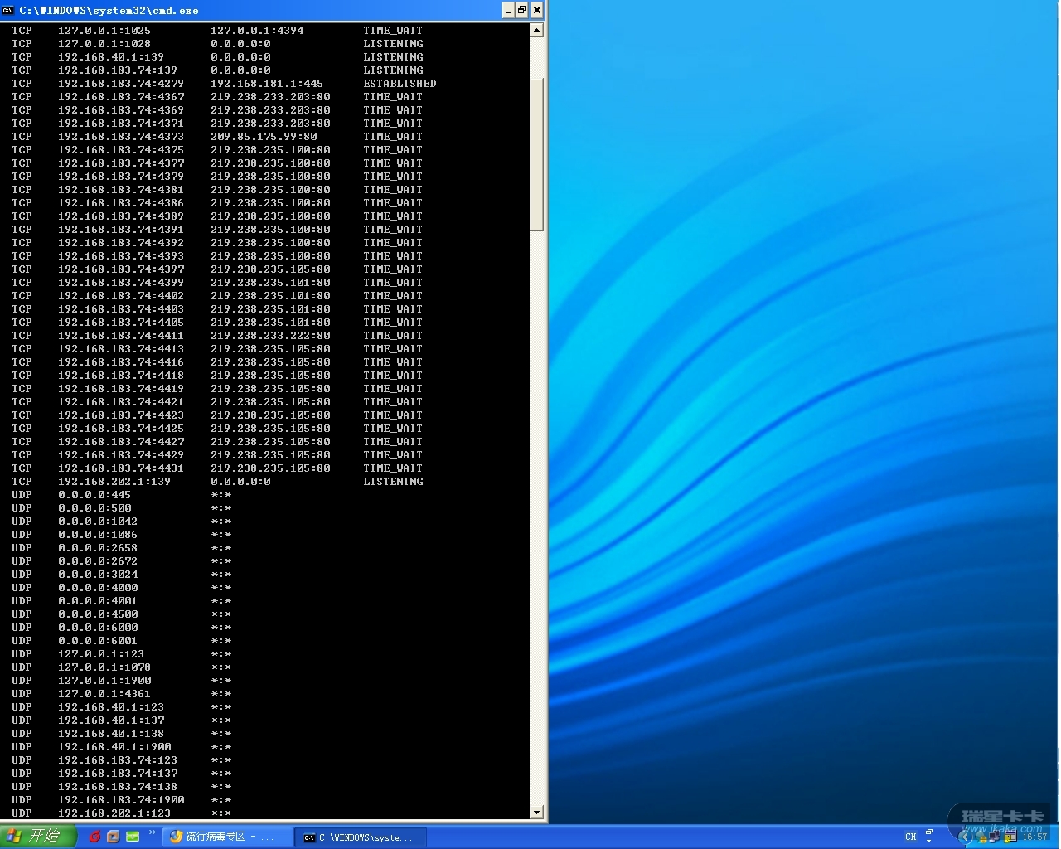The height and width of the screenshot is (849, 1061).
Task: Click local address 192.168.183.74:4367
Action: click(121, 97)
